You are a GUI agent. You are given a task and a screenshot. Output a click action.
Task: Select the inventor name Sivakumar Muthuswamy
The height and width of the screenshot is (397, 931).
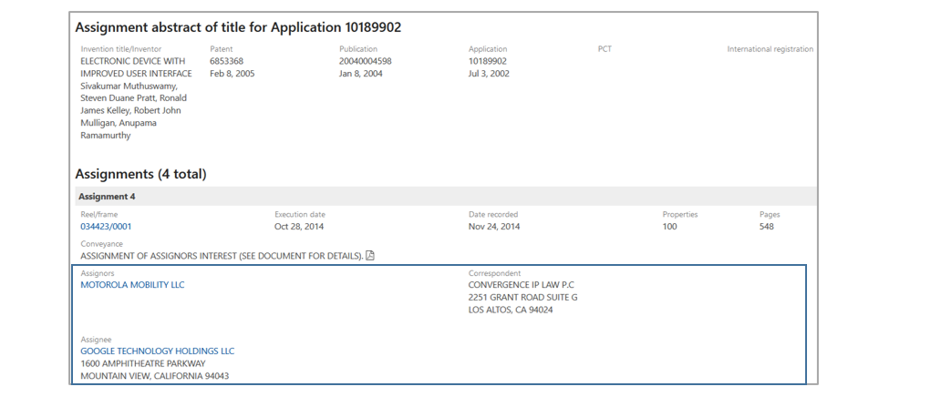click(129, 86)
